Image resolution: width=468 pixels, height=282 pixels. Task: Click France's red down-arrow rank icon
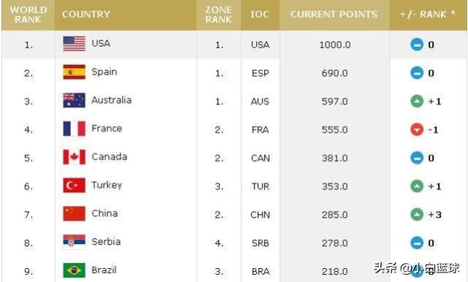click(417, 129)
